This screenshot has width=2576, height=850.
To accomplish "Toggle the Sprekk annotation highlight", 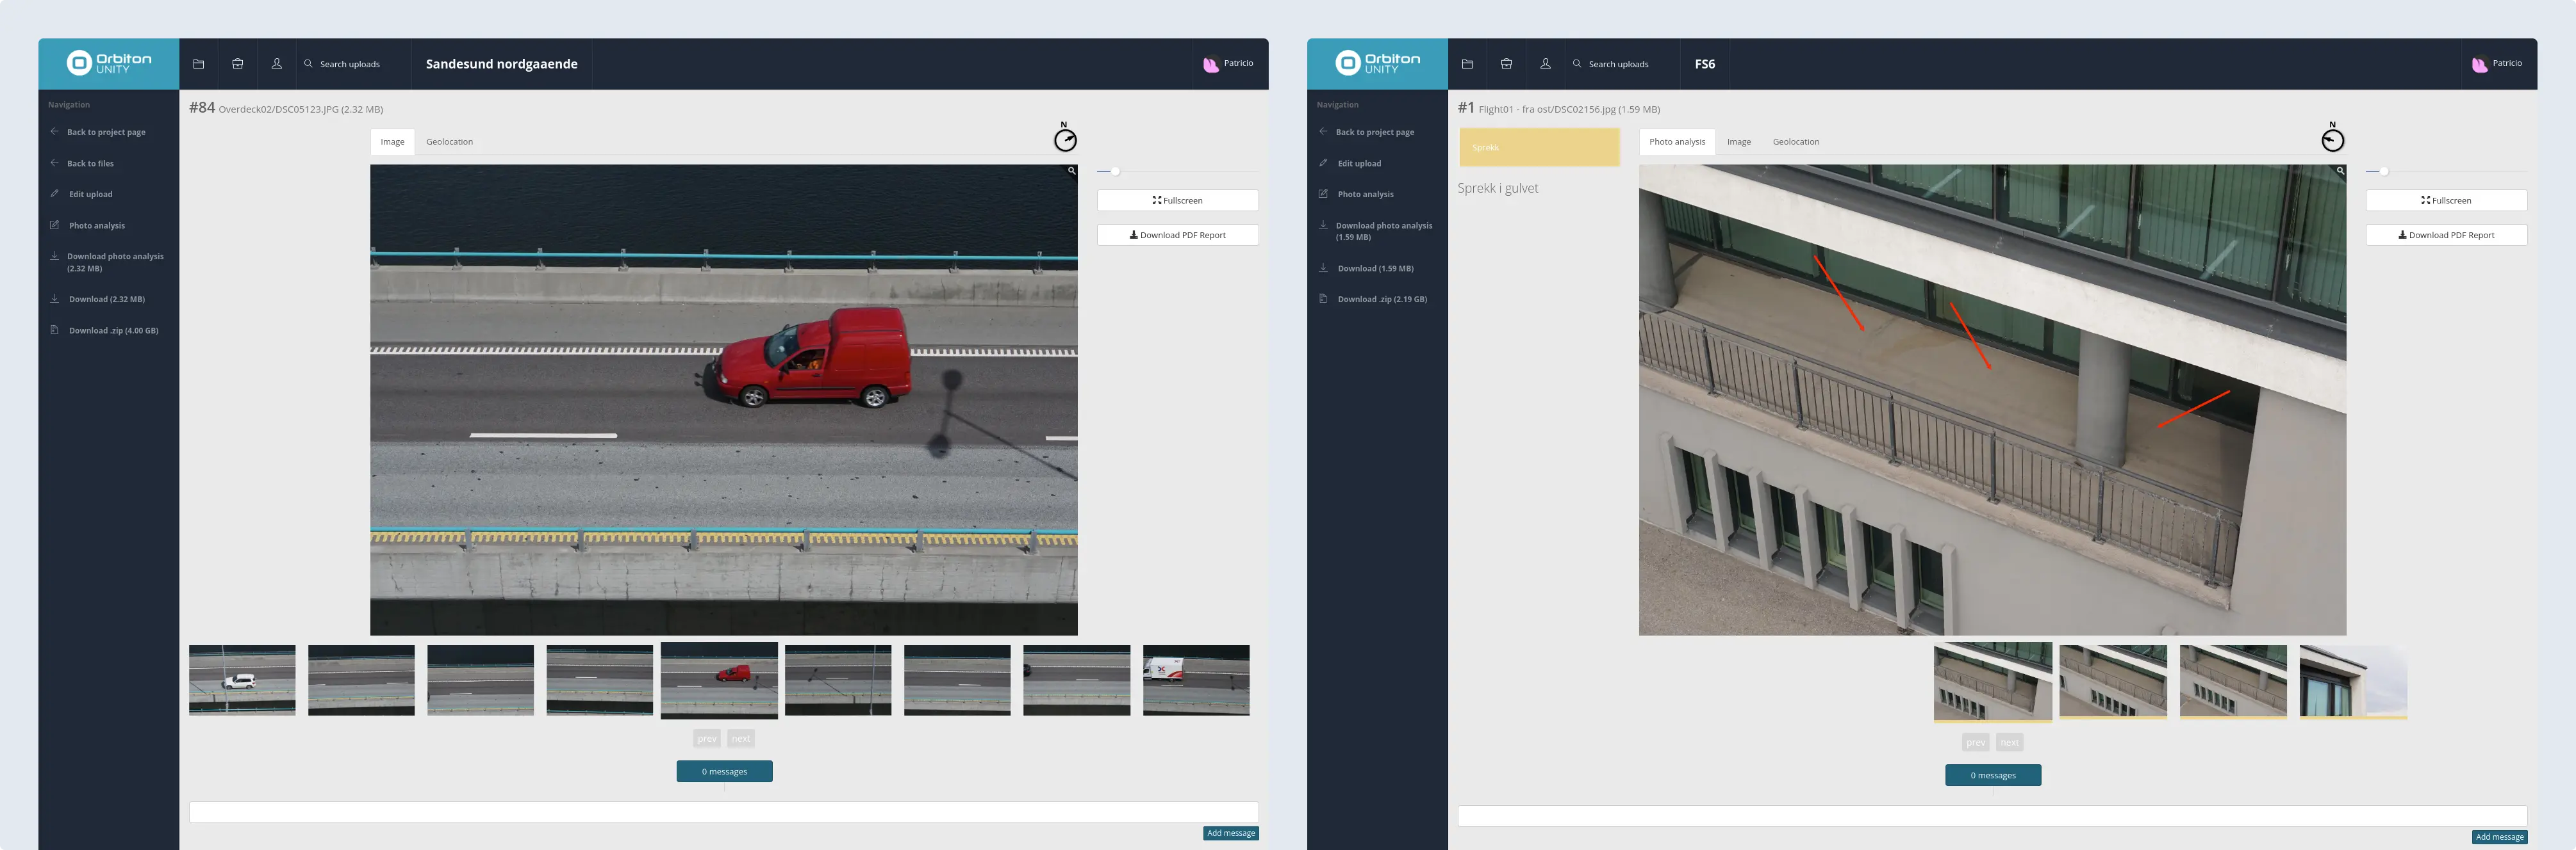I will click(x=1539, y=147).
